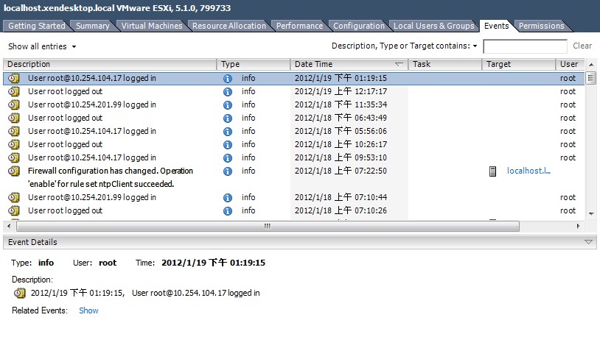This screenshot has width=600, height=348.
Task: Click info icon in 01:19:15 row
Action: pos(228,79)
